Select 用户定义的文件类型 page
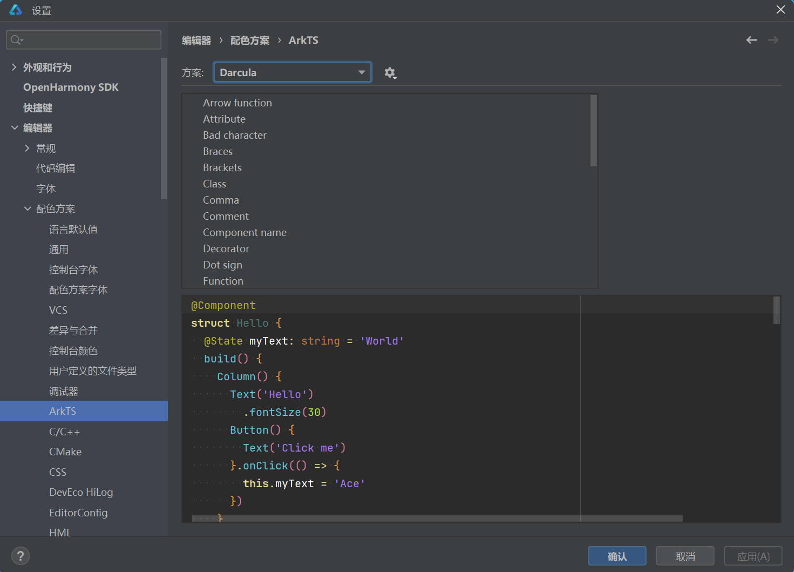This screenshot has height=572, width=794. 93,371
